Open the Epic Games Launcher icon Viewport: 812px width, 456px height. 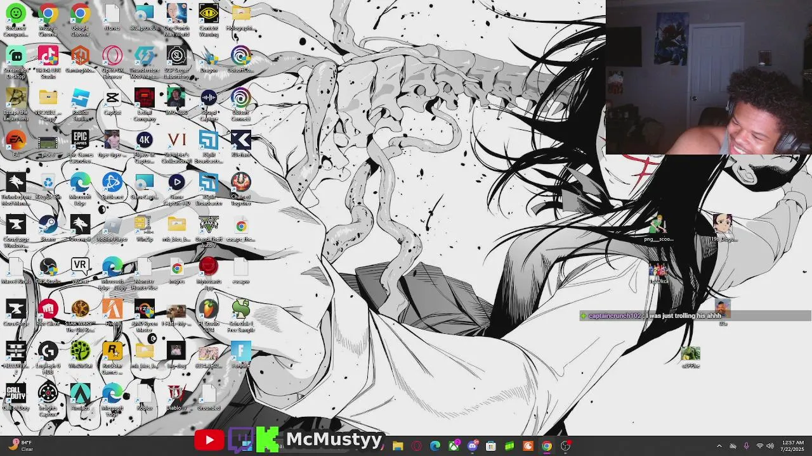tap(80, 147)
